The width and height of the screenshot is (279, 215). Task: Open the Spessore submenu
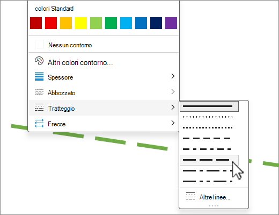tap(104, 77)
